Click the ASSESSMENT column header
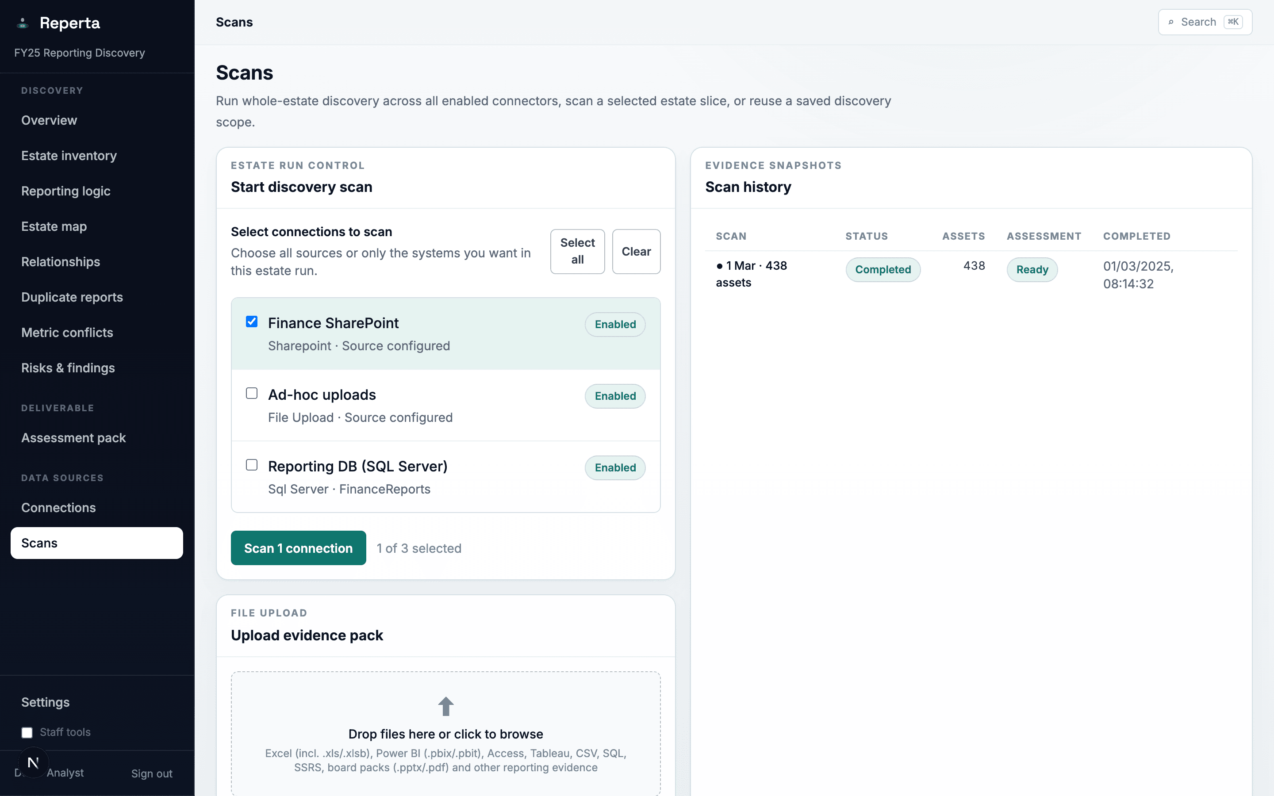Image resolution: width=1274 pixels, height=796 pixels. pos(1044,237)
